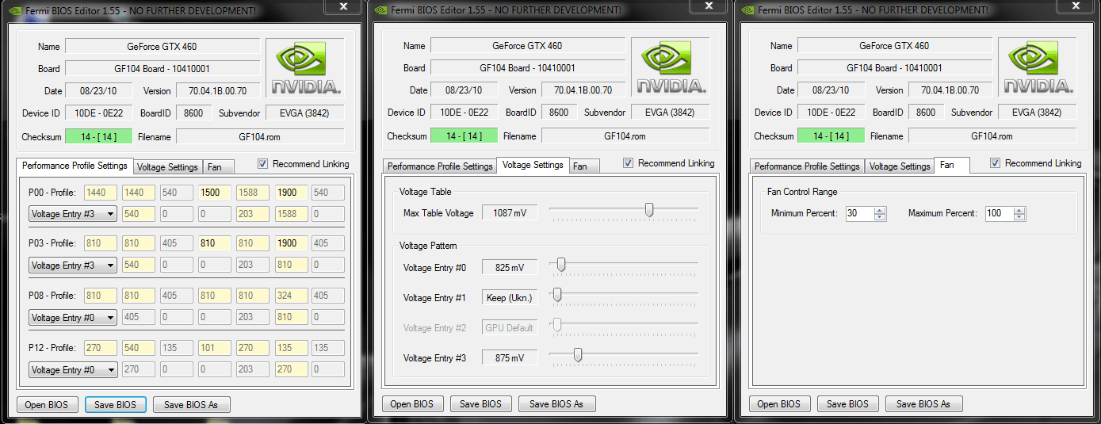Screen dimensions: 1101x424
Task: Click the 1900 field in P00 profile row
Action: pyautogui.click(x=292, y=193)
